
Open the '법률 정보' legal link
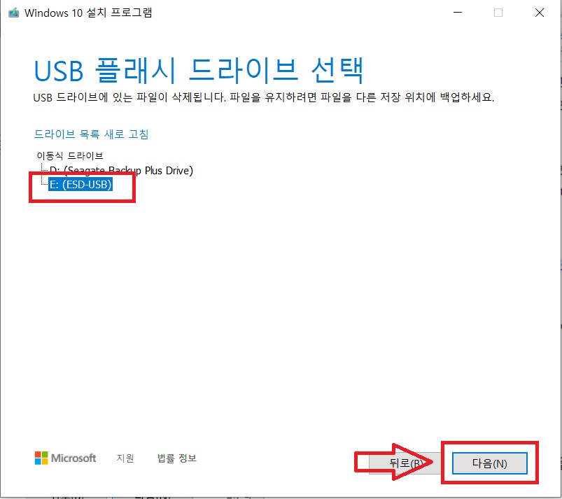(176, 458)
